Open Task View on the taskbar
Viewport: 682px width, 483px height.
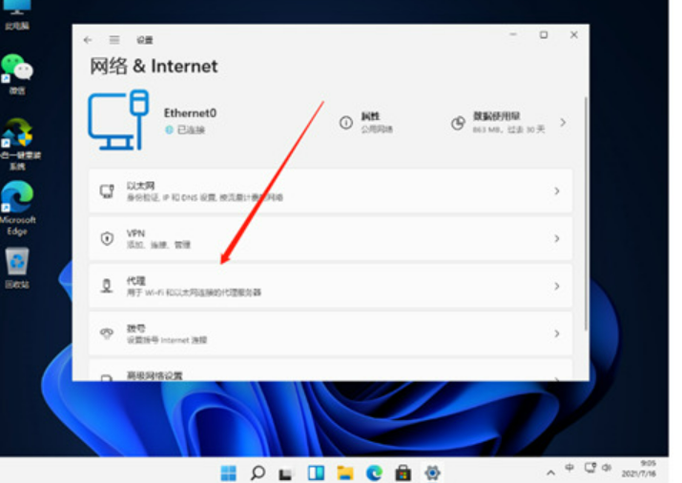[x=286, y=473]
